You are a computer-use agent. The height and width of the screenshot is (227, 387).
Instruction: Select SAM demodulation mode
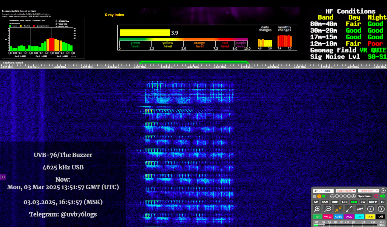click(325, 202)
